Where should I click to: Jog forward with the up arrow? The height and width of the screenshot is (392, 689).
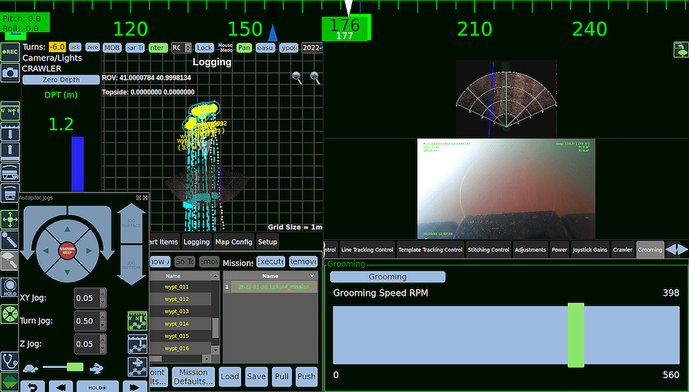point(68,229)
